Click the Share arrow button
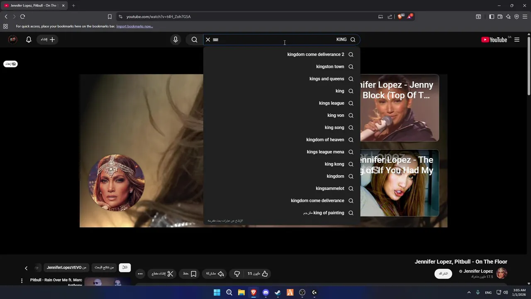The width and height of the screenshot is (531, 299). click(x=215, y=274)
